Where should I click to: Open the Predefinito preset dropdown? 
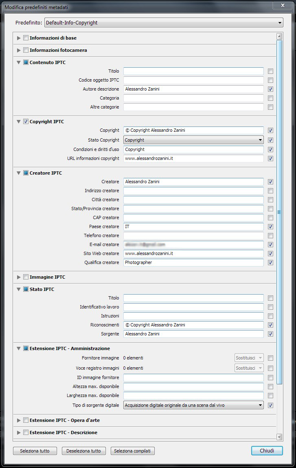coord(163,23)
